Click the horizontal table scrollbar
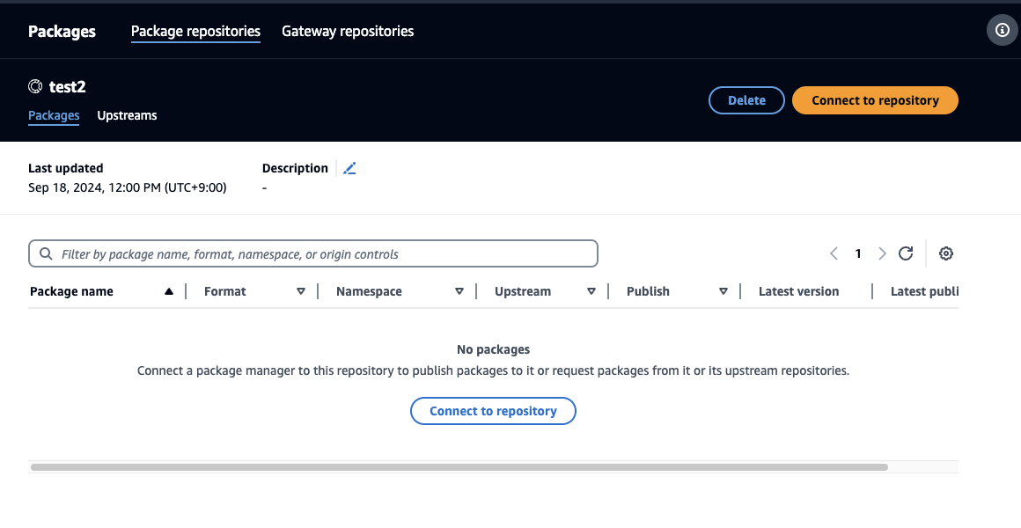Viewport: 1021px width, 528px height. click(459, 467)
